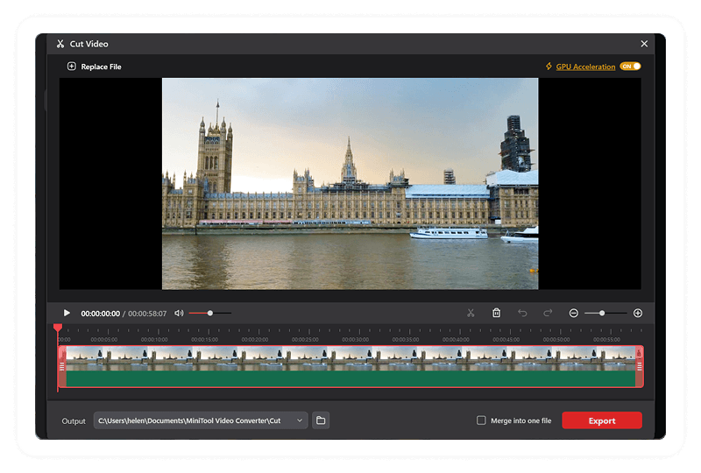
Task: Click the timeline zoom slider handle
Action: click(602, 313)
